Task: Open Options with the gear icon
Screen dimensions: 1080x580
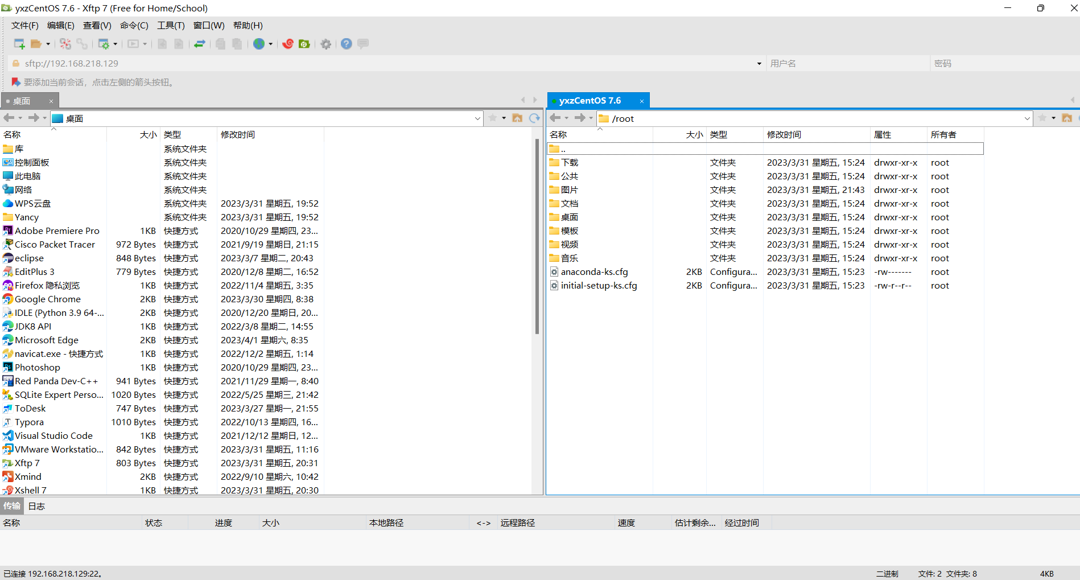Action: [x=325, y=44]
